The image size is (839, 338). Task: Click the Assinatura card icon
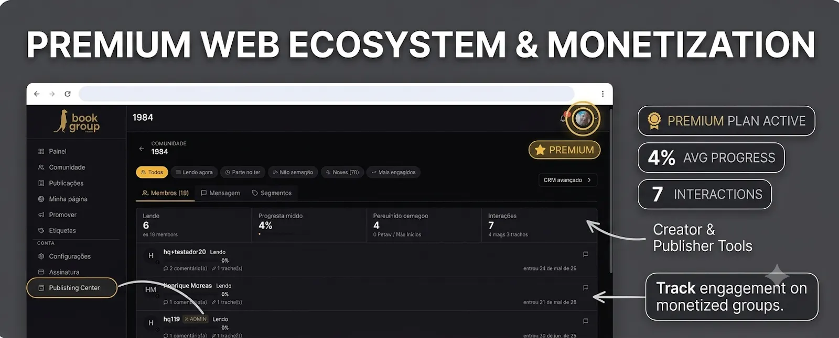coord(41,272)
